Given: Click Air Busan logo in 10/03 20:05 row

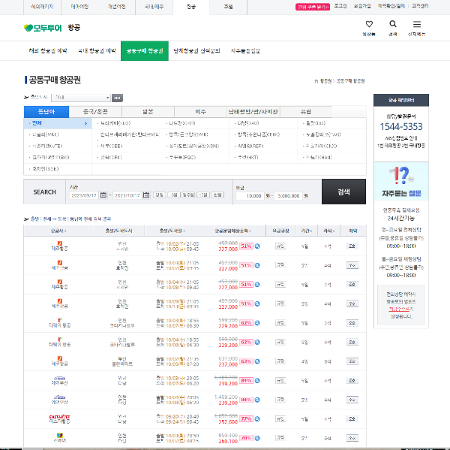Looking at the screenshot, I should 60,378.
